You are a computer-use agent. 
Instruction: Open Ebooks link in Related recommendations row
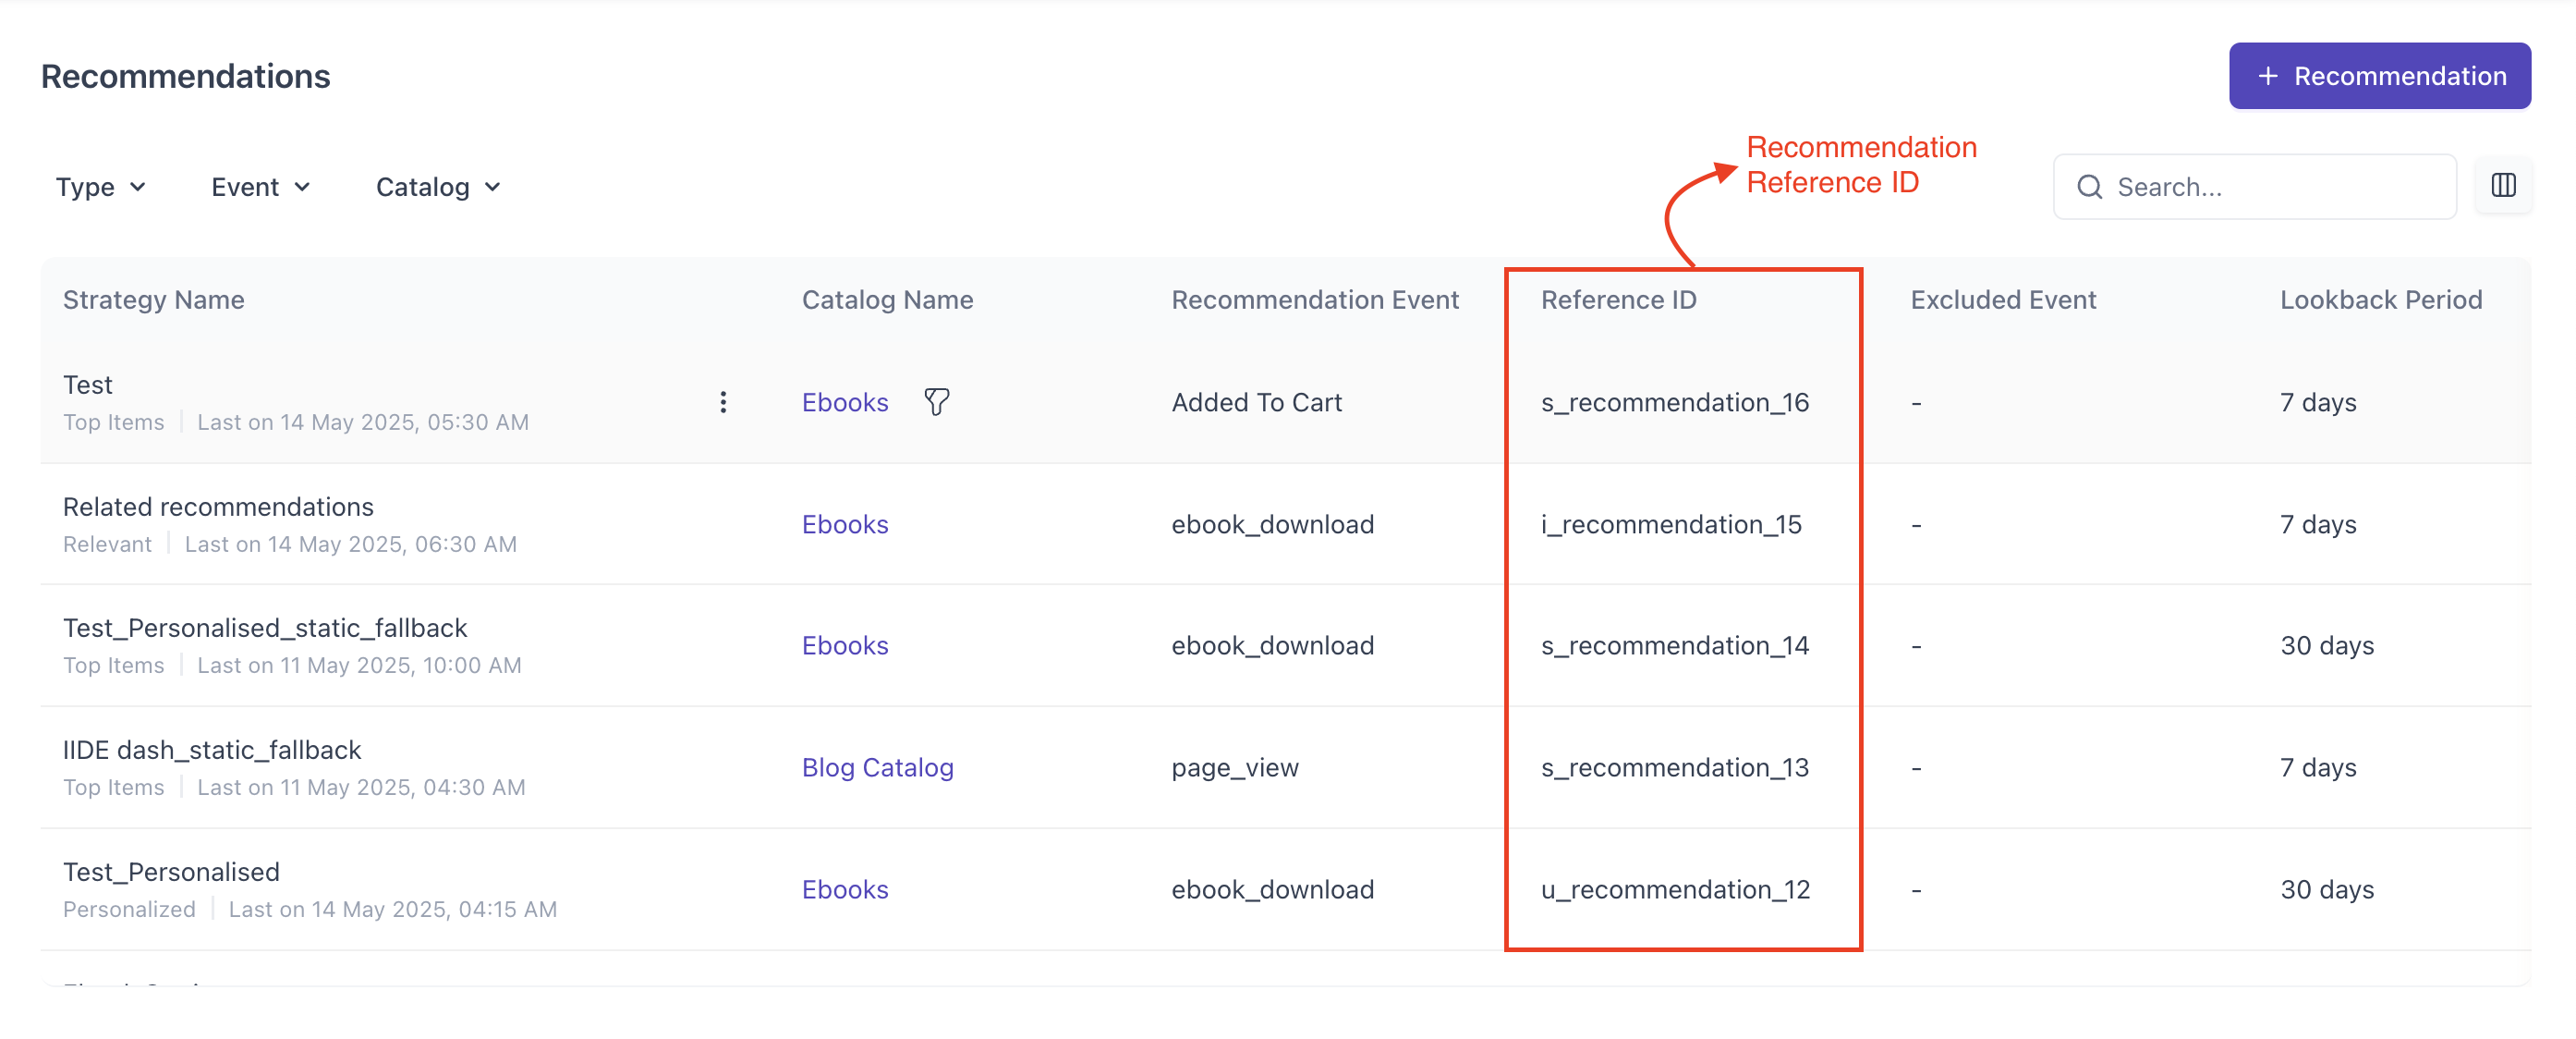click(x=844, y=524)
